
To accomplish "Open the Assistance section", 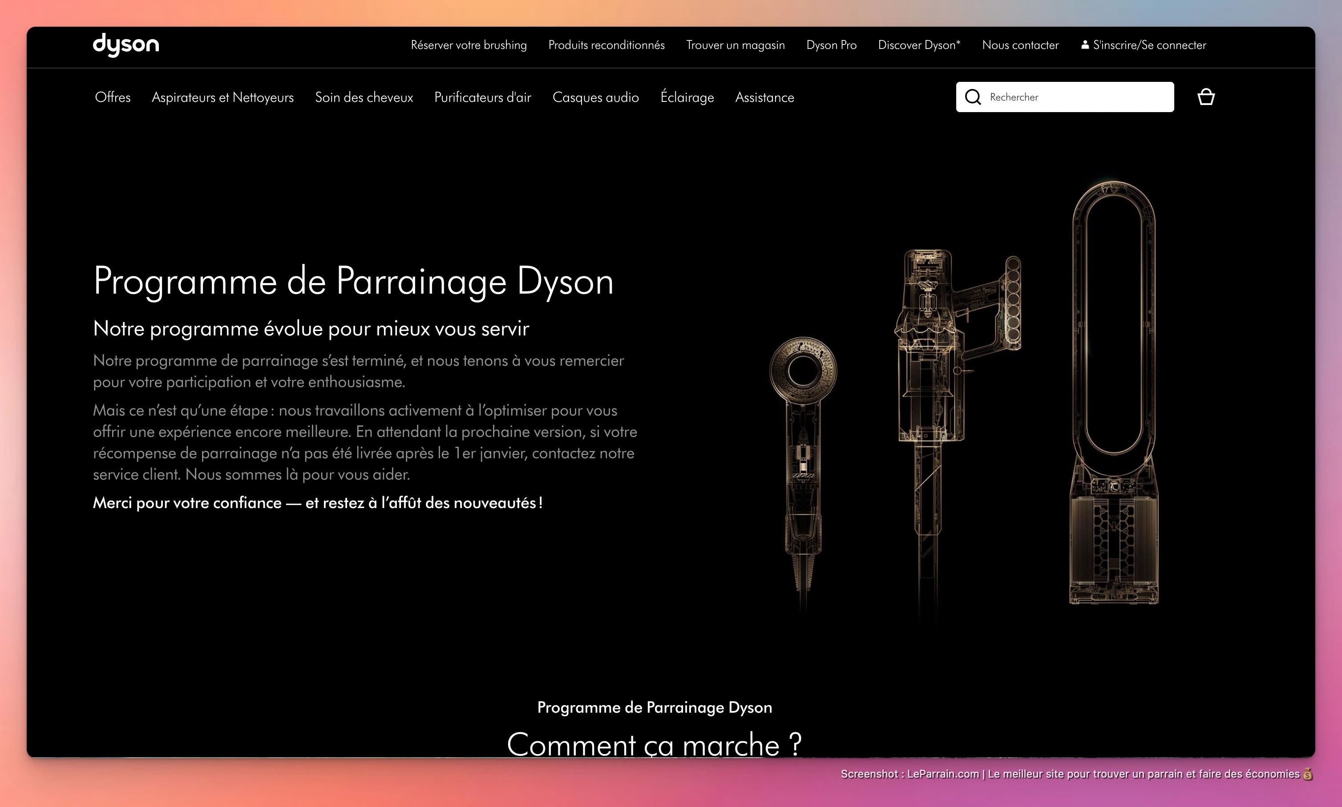I will coord(764,97).
